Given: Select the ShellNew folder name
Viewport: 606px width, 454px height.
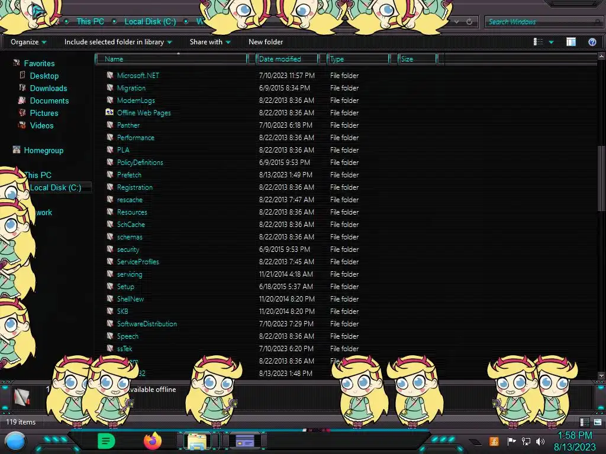Looking at the screenshot, I should [x=130, y=299].
